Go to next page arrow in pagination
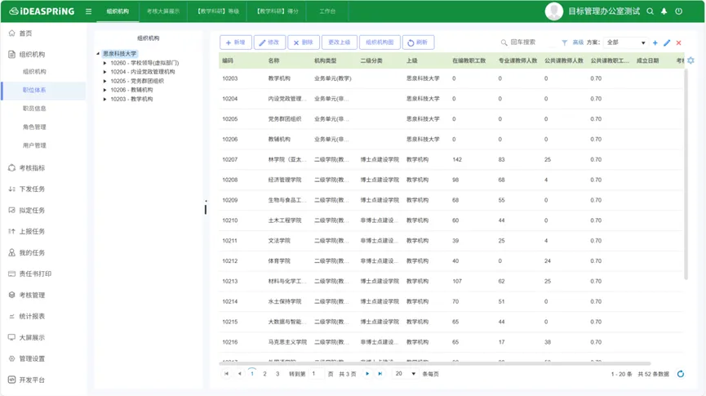The height and width of the screenshot is (396, 706). tap(368, 374)
